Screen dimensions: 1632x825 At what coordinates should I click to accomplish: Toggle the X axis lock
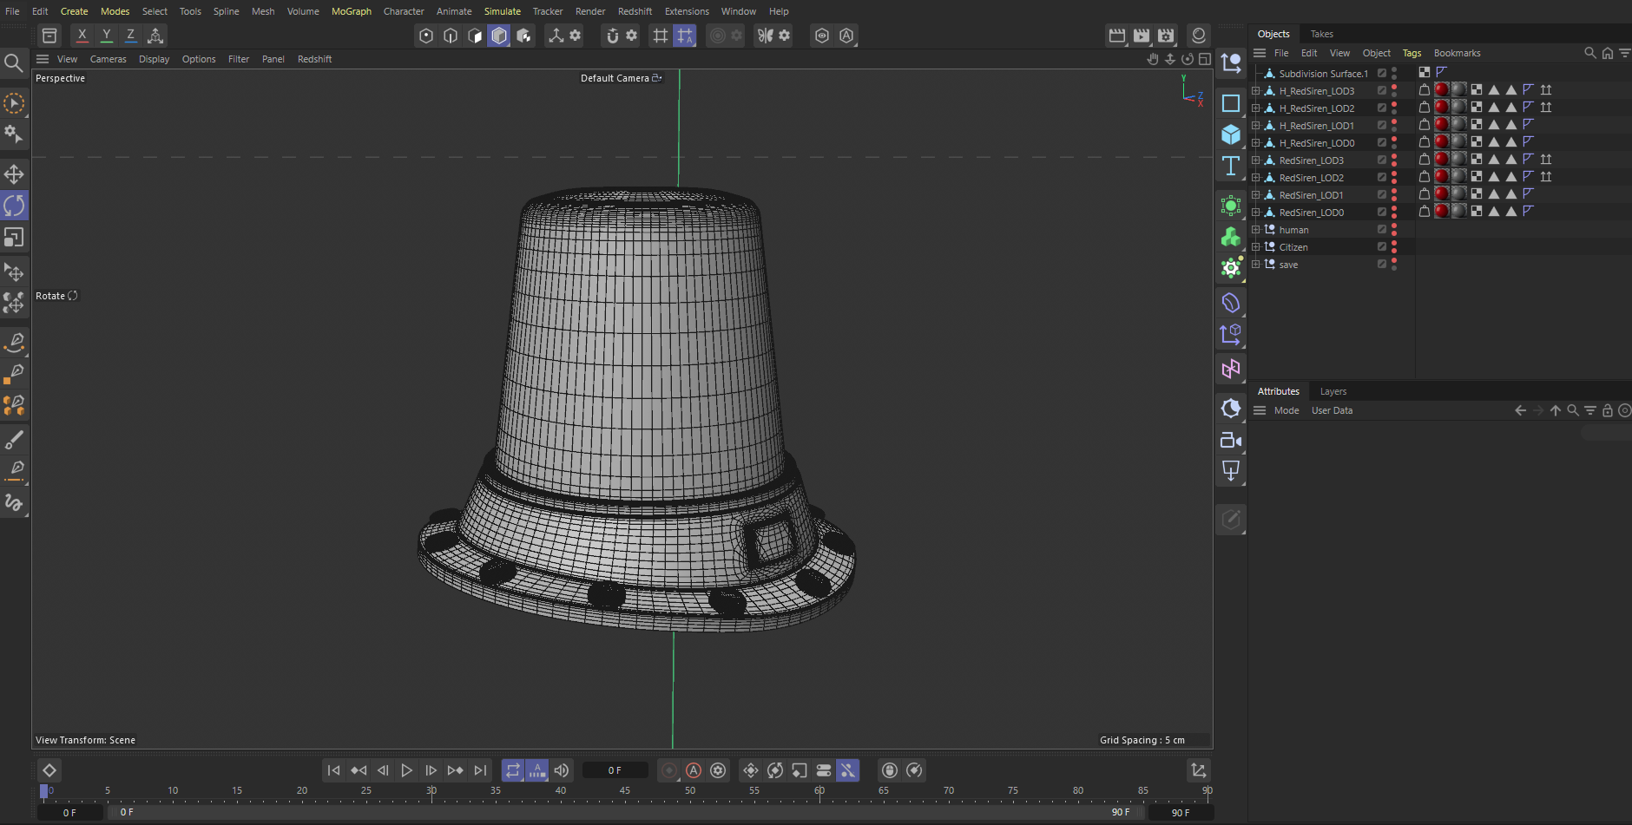point(82,36)
